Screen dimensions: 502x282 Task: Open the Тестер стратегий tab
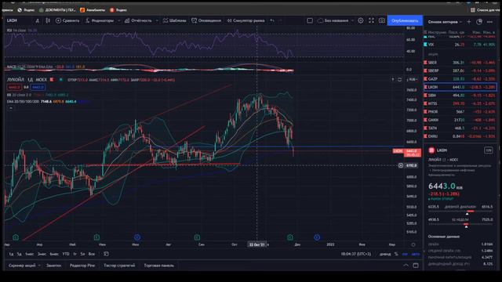(119, 266)
